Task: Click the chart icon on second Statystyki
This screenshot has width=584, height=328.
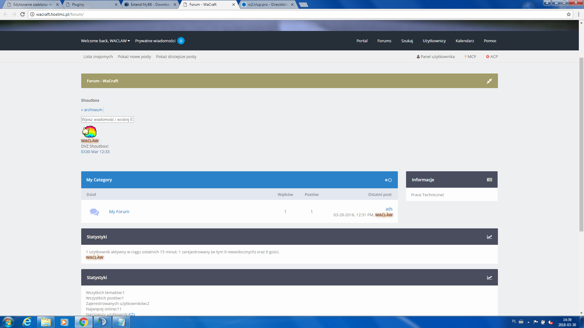Action: [489, 278]
